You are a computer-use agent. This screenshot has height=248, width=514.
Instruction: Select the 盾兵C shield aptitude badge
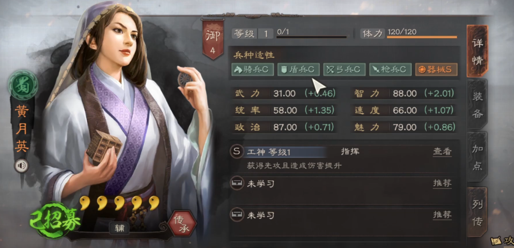click(298, 69)
